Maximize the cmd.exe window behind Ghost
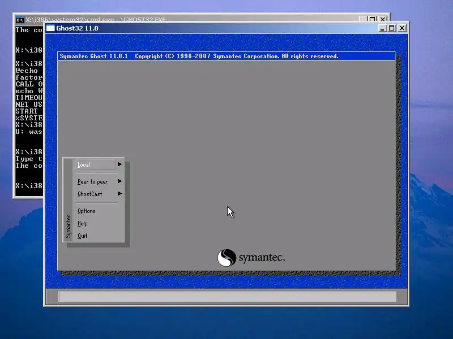 373,19
